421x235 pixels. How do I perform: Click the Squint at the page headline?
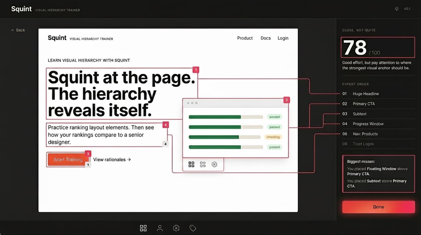point(122,93)
